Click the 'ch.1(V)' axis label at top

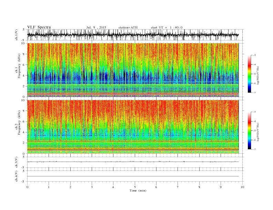click(x=17, y=35)
